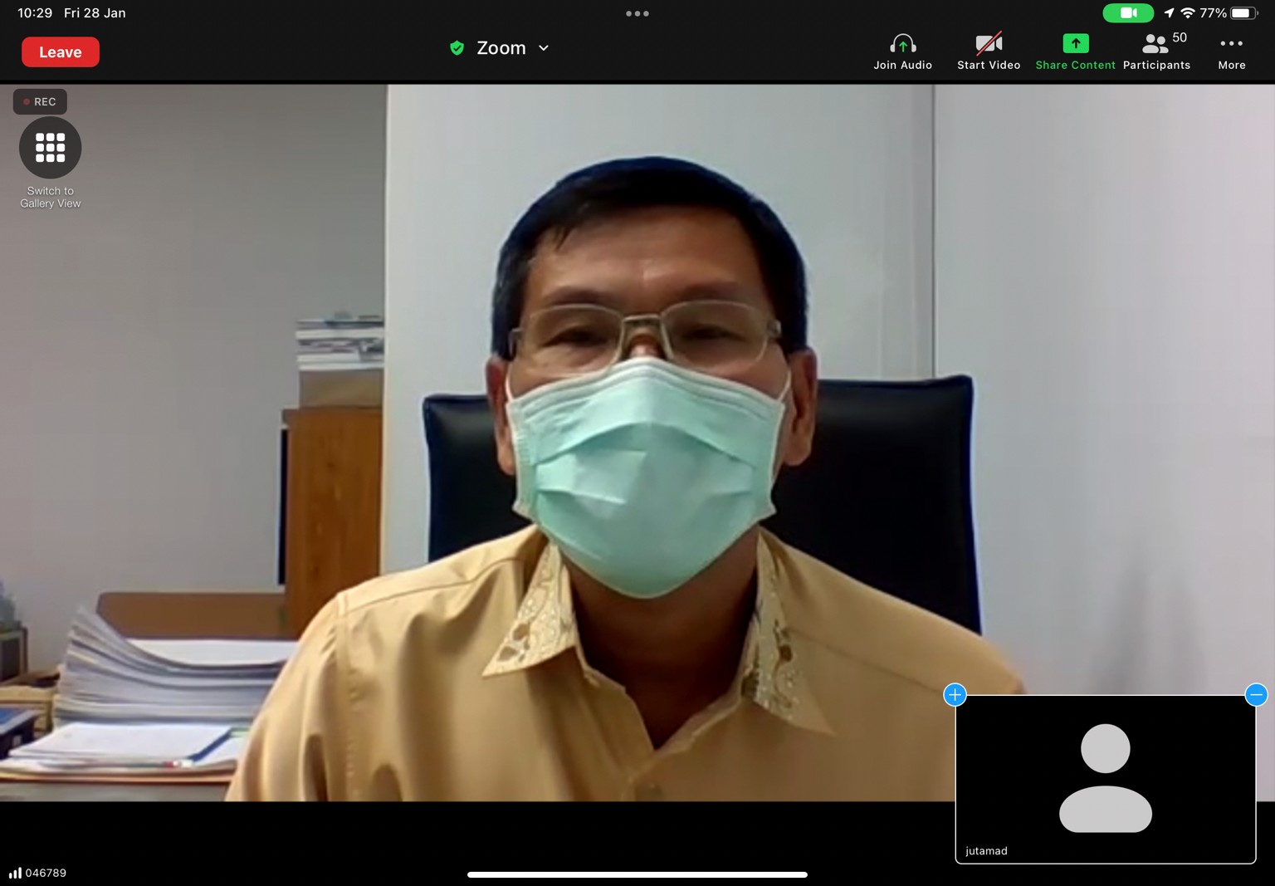Tap the battery indicator in status bar
This screenshot has width=1275, height=886.
(1243, 13)
